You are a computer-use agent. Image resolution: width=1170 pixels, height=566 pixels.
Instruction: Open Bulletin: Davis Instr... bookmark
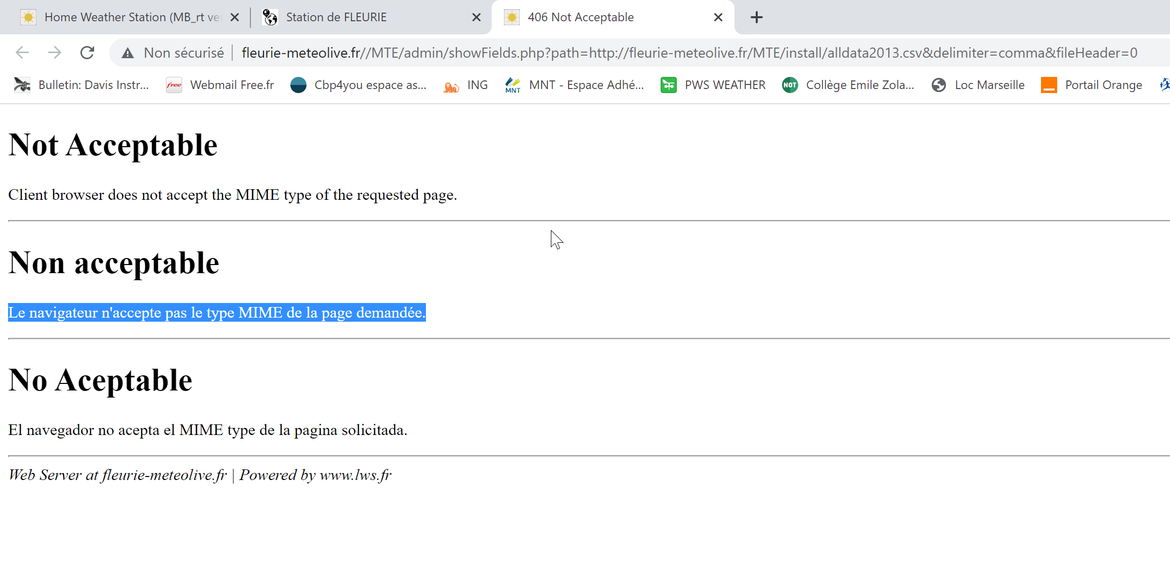[x=82, y=85]
